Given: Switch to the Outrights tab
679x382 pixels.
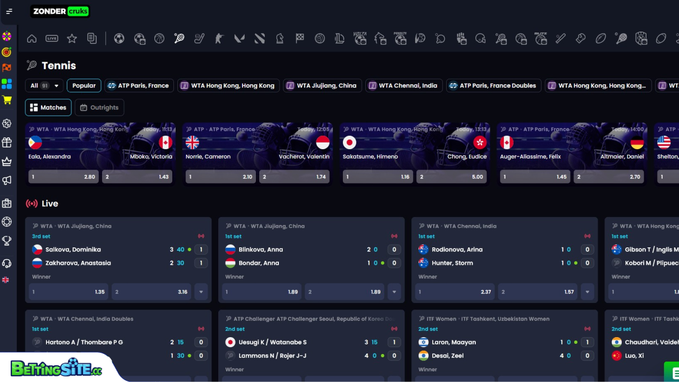Looking at the screenshot, I should click(x=99, y=107).
